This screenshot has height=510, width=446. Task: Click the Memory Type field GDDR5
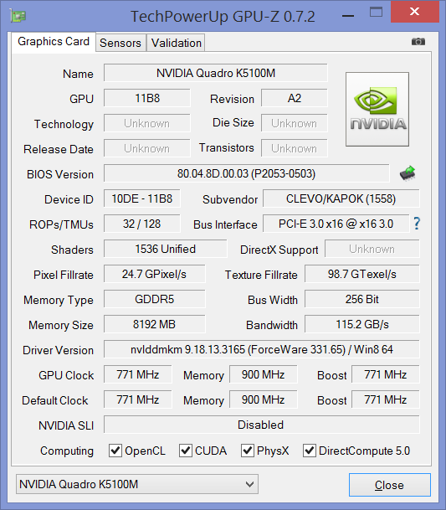click(155, 299)
